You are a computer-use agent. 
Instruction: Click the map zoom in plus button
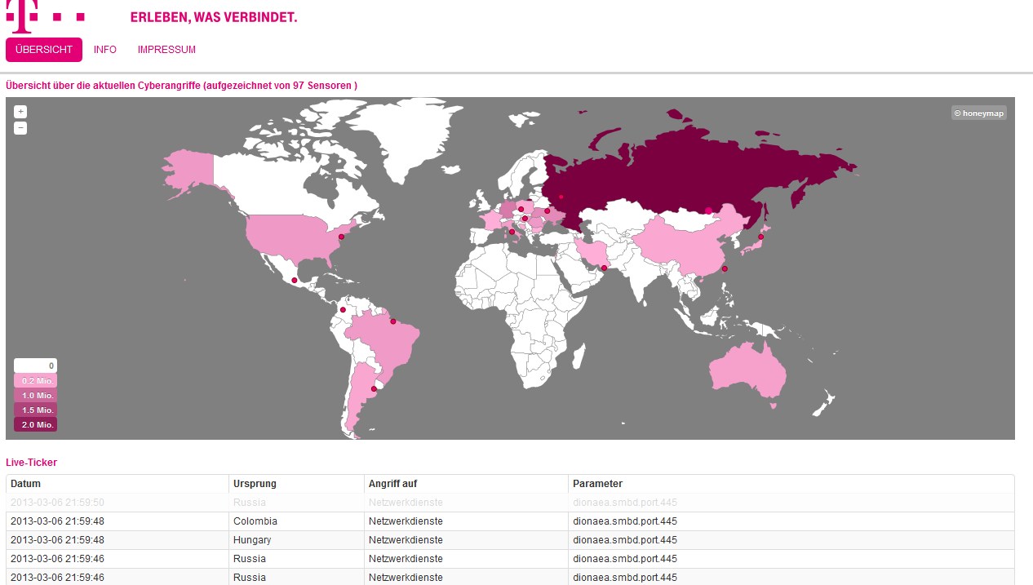pyautogui.click(x=20, y=112)
